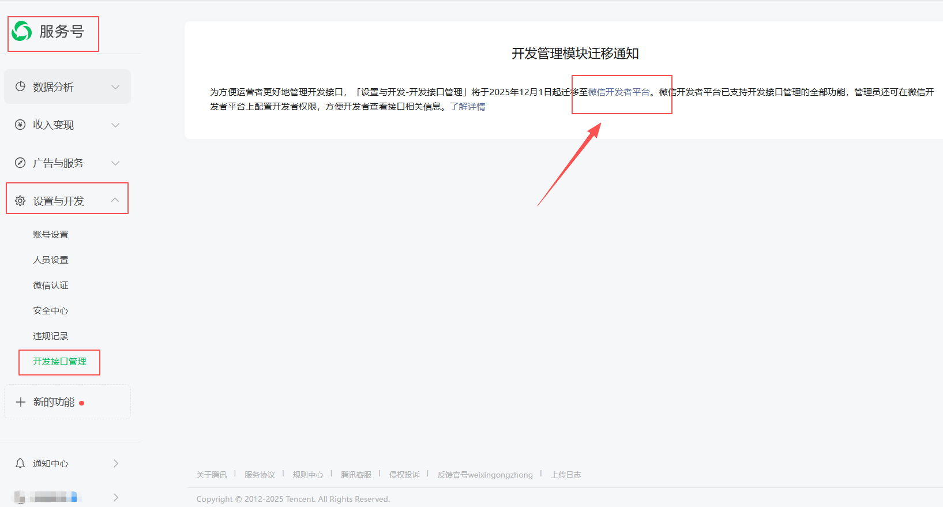The height and width of the screenshot is (507, 943).
Task: Click the blurred account avatar at bottom
Action: click(20, 497)
